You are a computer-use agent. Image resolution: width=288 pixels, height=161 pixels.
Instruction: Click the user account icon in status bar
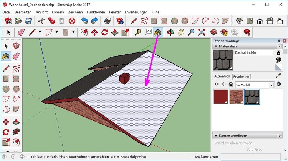(x=22, y=157)
